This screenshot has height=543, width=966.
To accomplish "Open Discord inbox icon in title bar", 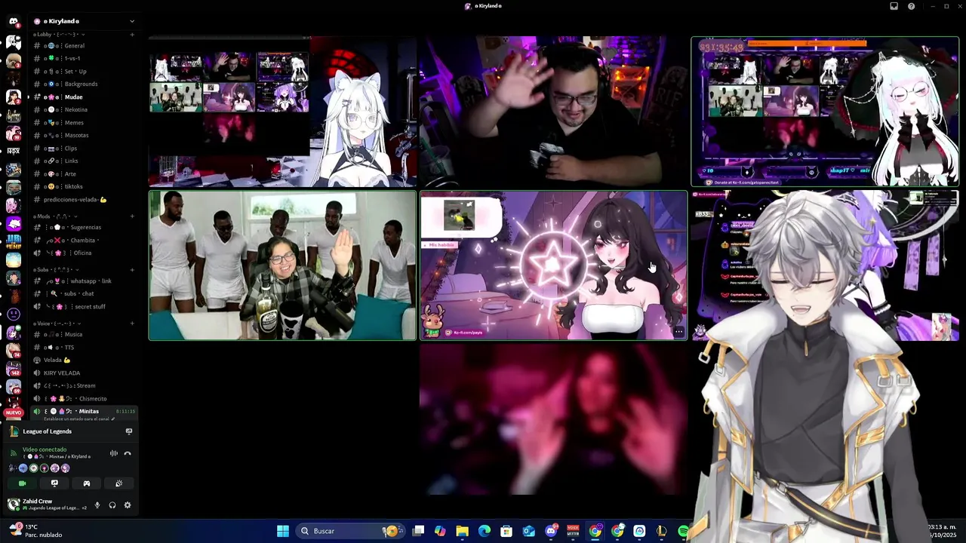I will pos(894,6).
